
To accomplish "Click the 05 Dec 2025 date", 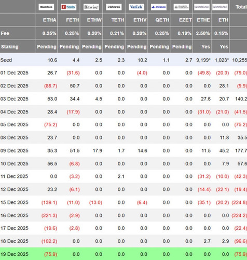I will pos(14,125).
